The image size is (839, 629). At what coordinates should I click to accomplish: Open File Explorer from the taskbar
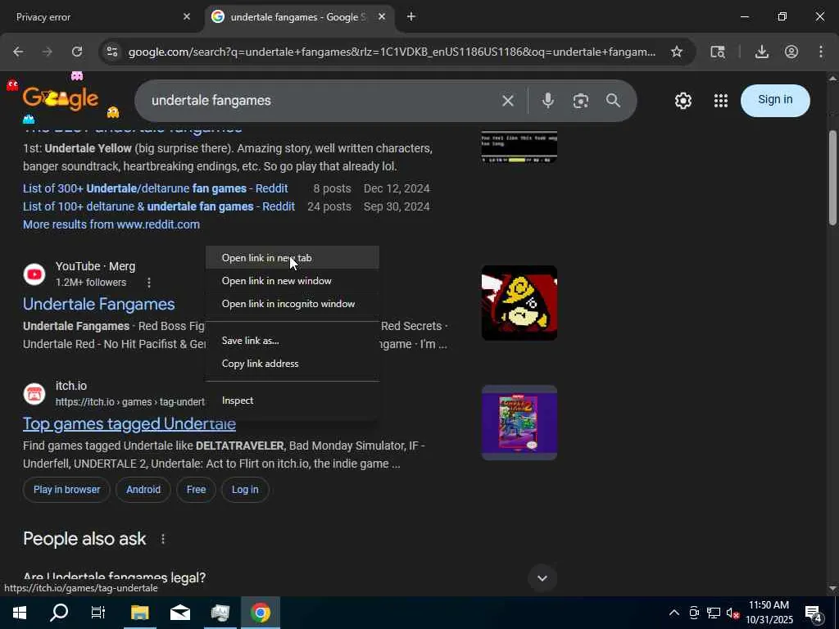pyautogui.click(x=139, y=613)
